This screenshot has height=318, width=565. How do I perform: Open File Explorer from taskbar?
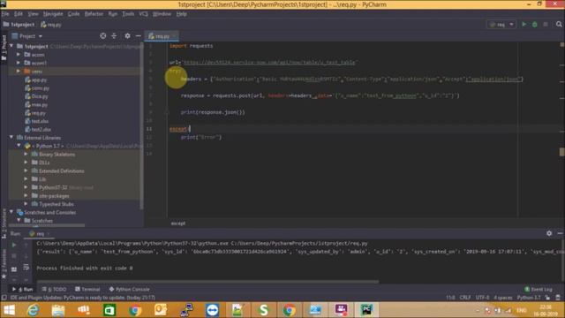click(58, 310)
